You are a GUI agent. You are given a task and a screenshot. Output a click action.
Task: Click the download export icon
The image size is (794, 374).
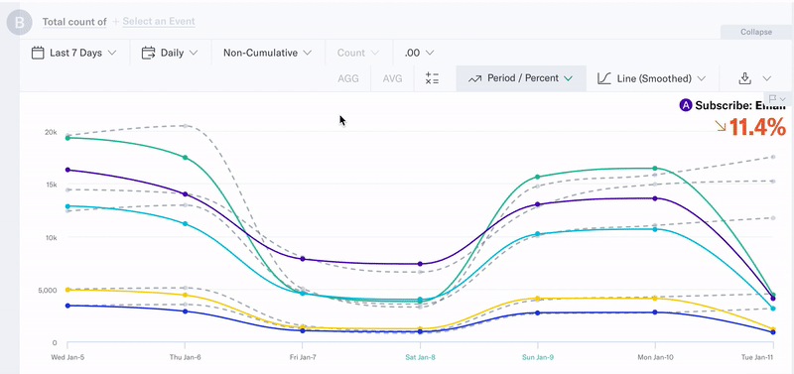744,78
